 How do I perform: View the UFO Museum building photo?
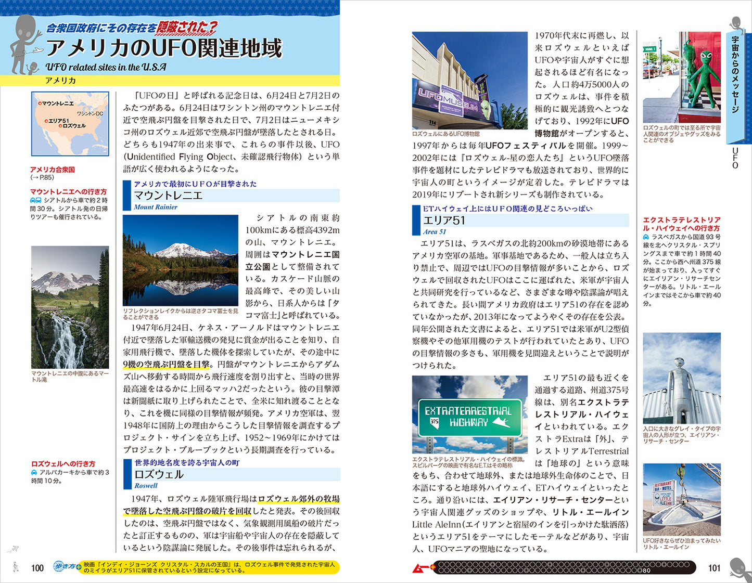(x=469, y=81)
